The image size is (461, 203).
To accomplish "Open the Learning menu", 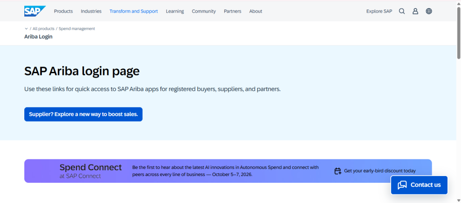I will (175, 11).
